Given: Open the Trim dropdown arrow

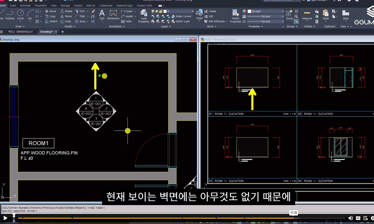Looking at the screenshot, I should click(88, 11).
